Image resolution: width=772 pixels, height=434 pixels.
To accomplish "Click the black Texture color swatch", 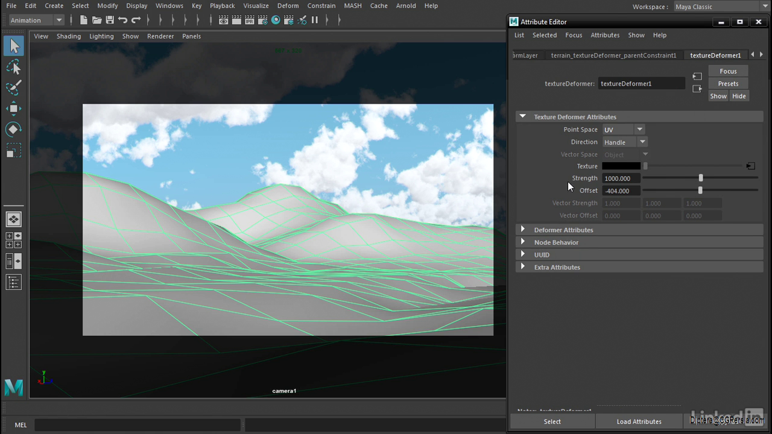I will pyautogui.click(x=621, y=166).
